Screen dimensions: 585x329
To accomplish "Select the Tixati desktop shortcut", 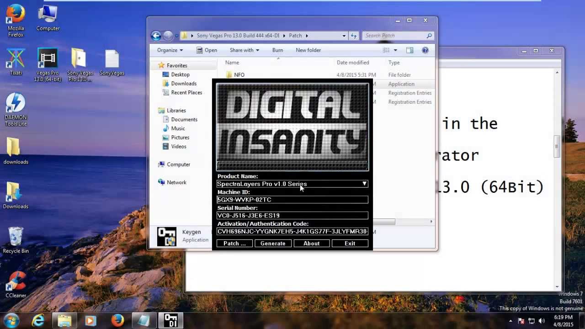I will 16,62.
